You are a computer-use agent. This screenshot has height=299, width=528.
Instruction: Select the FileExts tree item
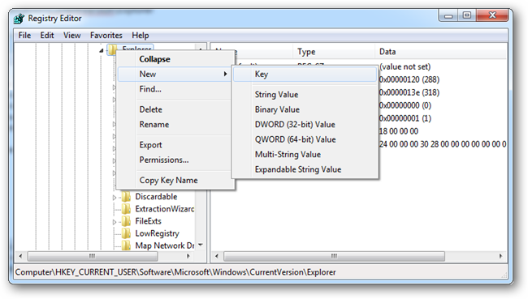click(148, 221)
